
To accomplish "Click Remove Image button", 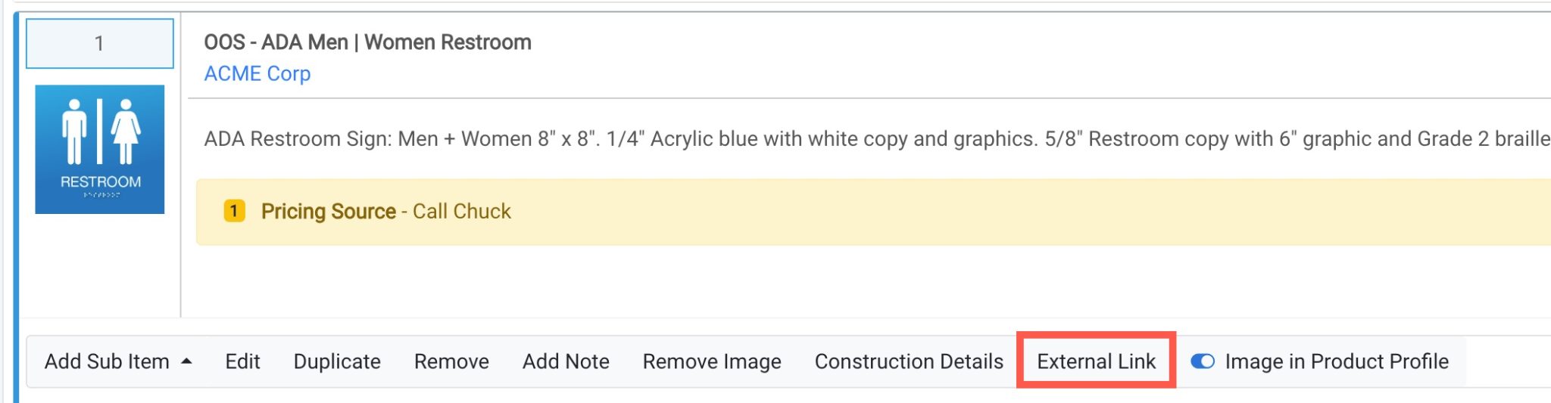I will [712, 361].
